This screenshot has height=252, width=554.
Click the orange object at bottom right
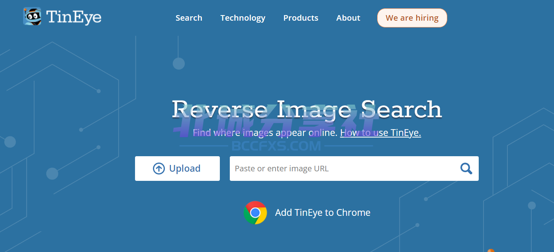pyautogui.click(x=491, y=250)
